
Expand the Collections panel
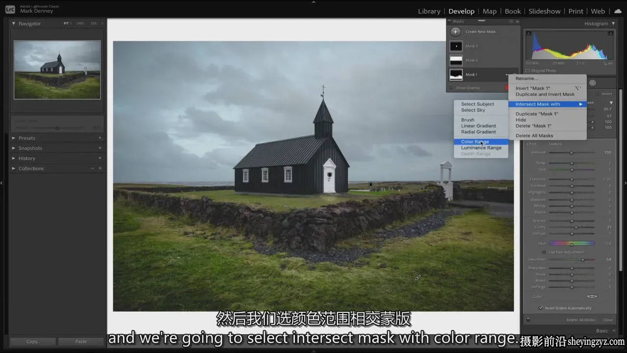[13, 169]
